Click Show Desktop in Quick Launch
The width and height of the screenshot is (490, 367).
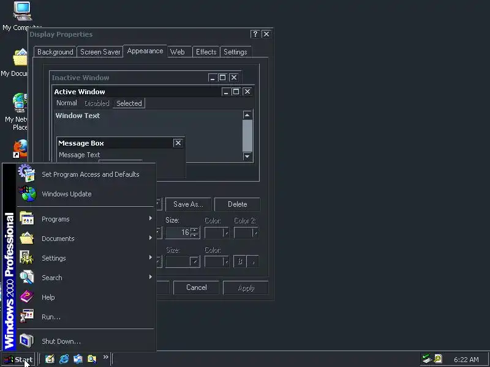50,359
